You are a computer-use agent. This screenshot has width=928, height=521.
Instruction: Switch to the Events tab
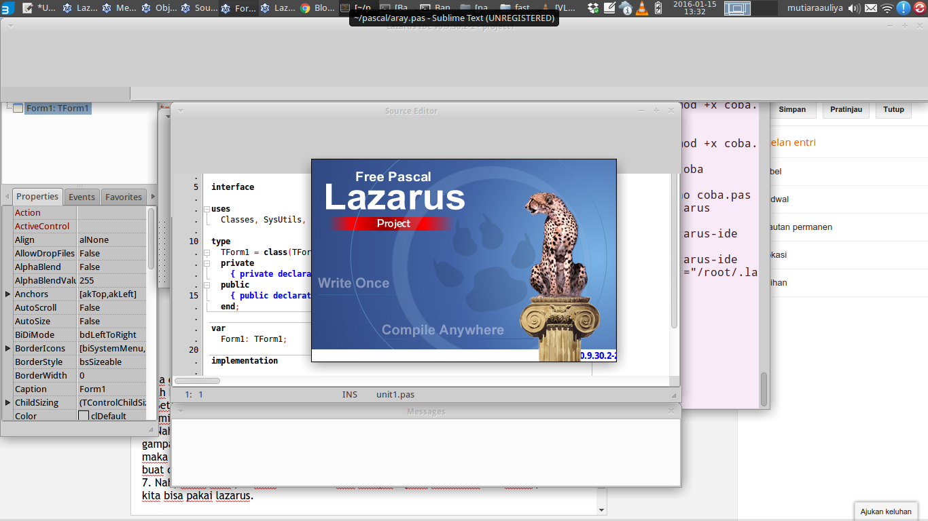82,197
